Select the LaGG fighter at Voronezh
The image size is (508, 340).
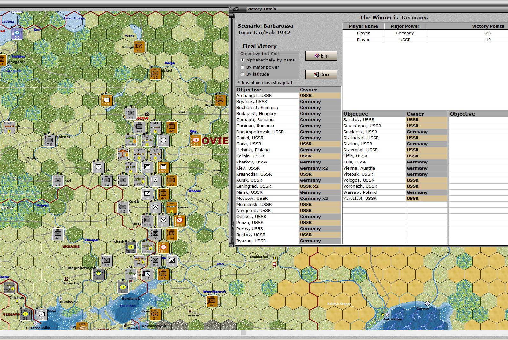tap(171, 207)
